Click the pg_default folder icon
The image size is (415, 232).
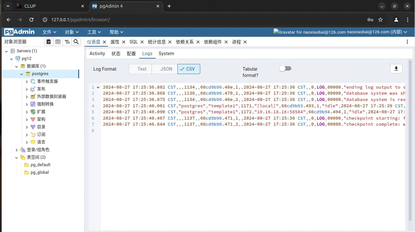click(27, 165)
